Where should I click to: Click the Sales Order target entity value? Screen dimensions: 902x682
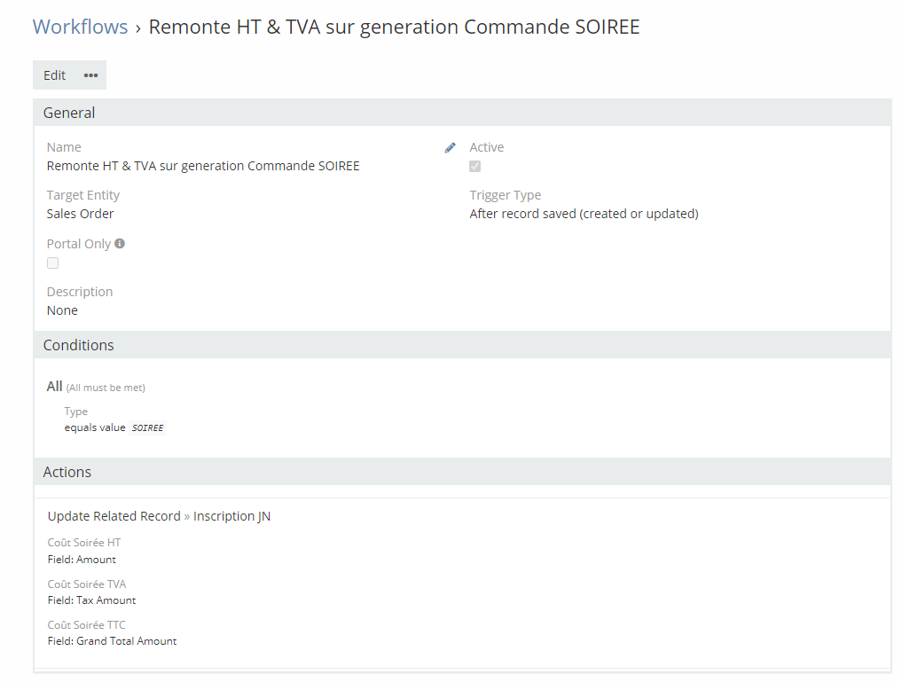point(81,214)
